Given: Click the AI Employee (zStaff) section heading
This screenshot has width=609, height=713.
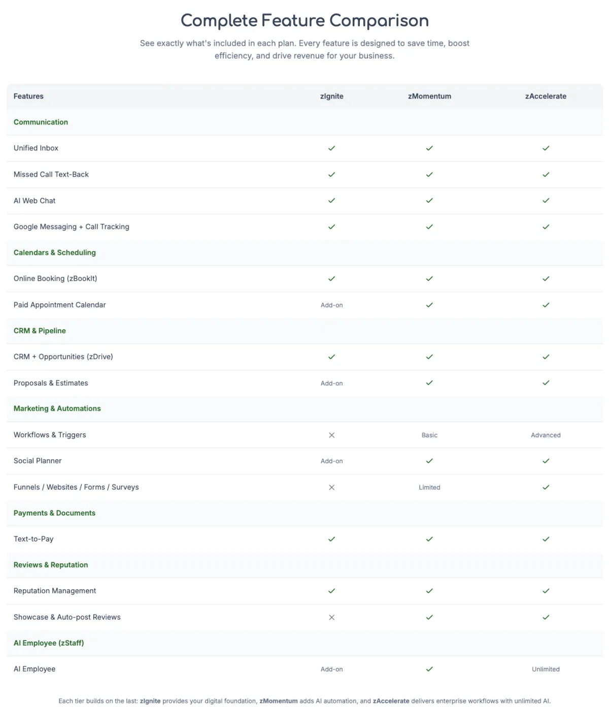Looking at the screenshot, I should click(49, 643).
